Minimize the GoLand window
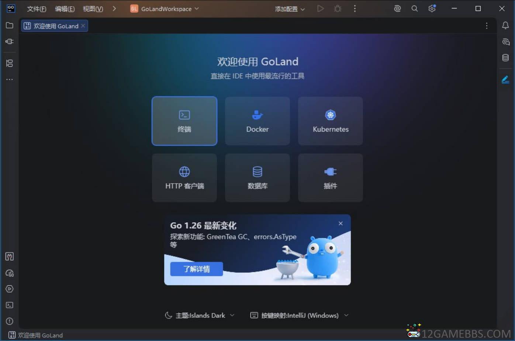515x341 pixels. click(454, 8)
